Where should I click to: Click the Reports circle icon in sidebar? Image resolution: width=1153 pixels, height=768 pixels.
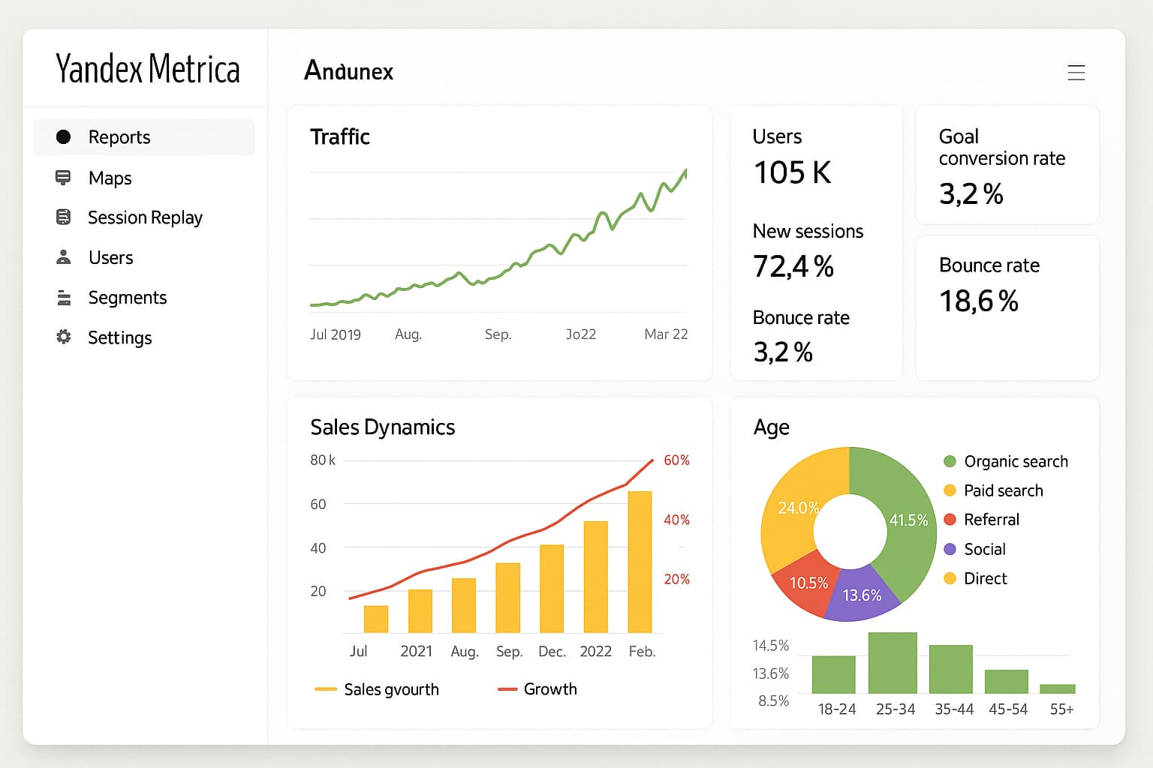[64, 136]
